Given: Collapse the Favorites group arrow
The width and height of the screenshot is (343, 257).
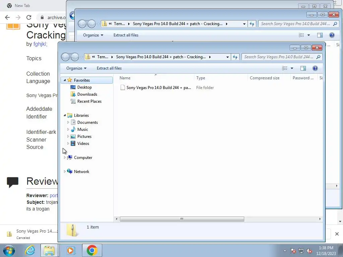Looking at the screenshot, I should pyautogui.click(x=65, y=80).
